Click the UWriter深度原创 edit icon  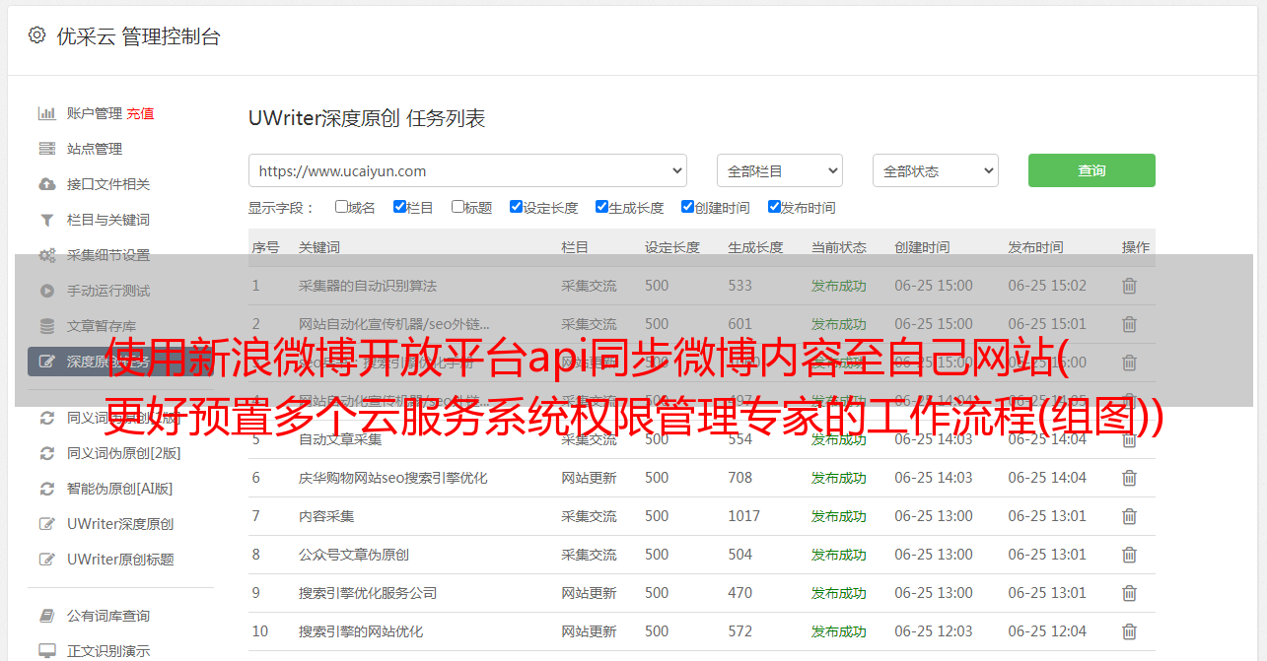pyautogui.click(x=46, y=524)
